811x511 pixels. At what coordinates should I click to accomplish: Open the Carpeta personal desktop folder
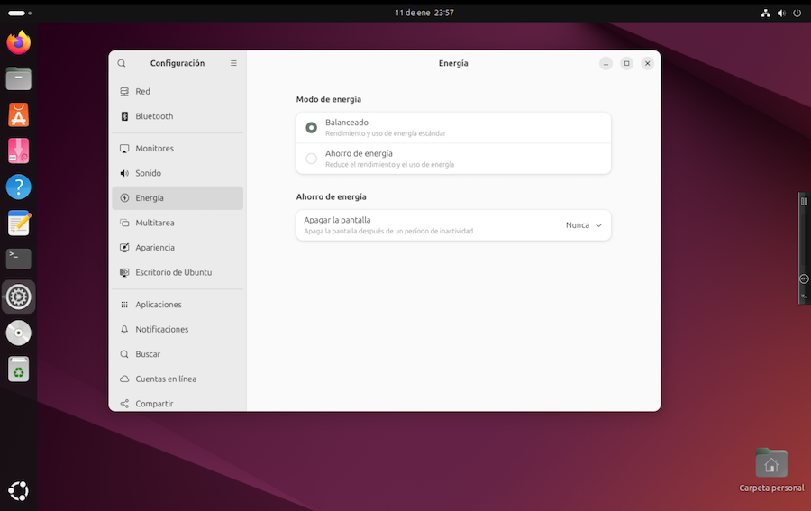click(771, 464)
